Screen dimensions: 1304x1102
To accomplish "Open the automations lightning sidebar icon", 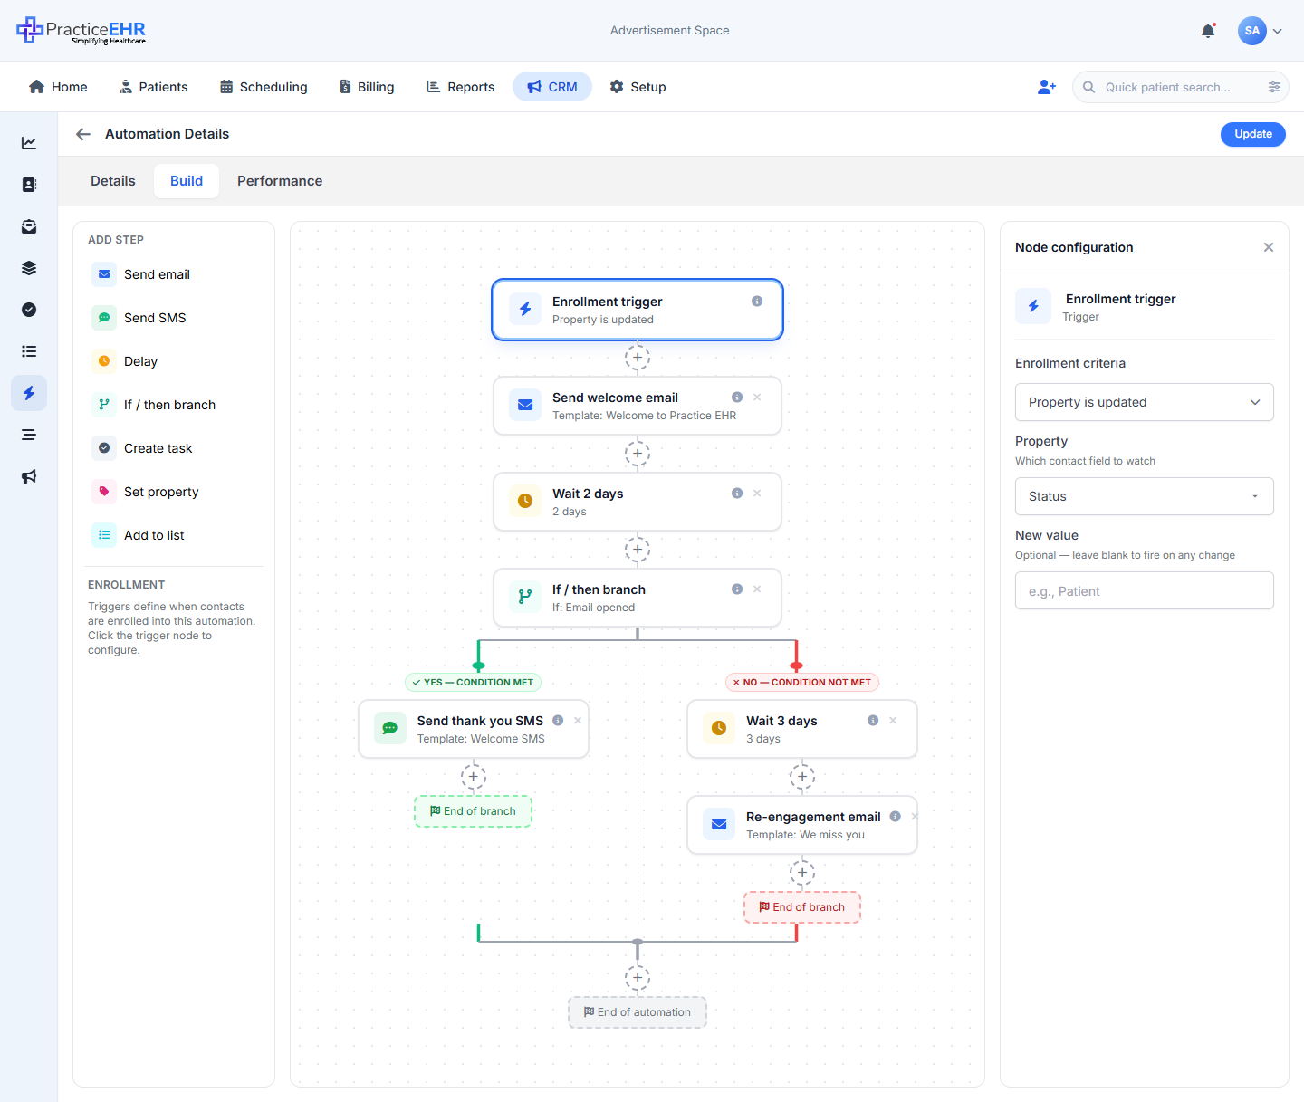I will click(29, 393).
